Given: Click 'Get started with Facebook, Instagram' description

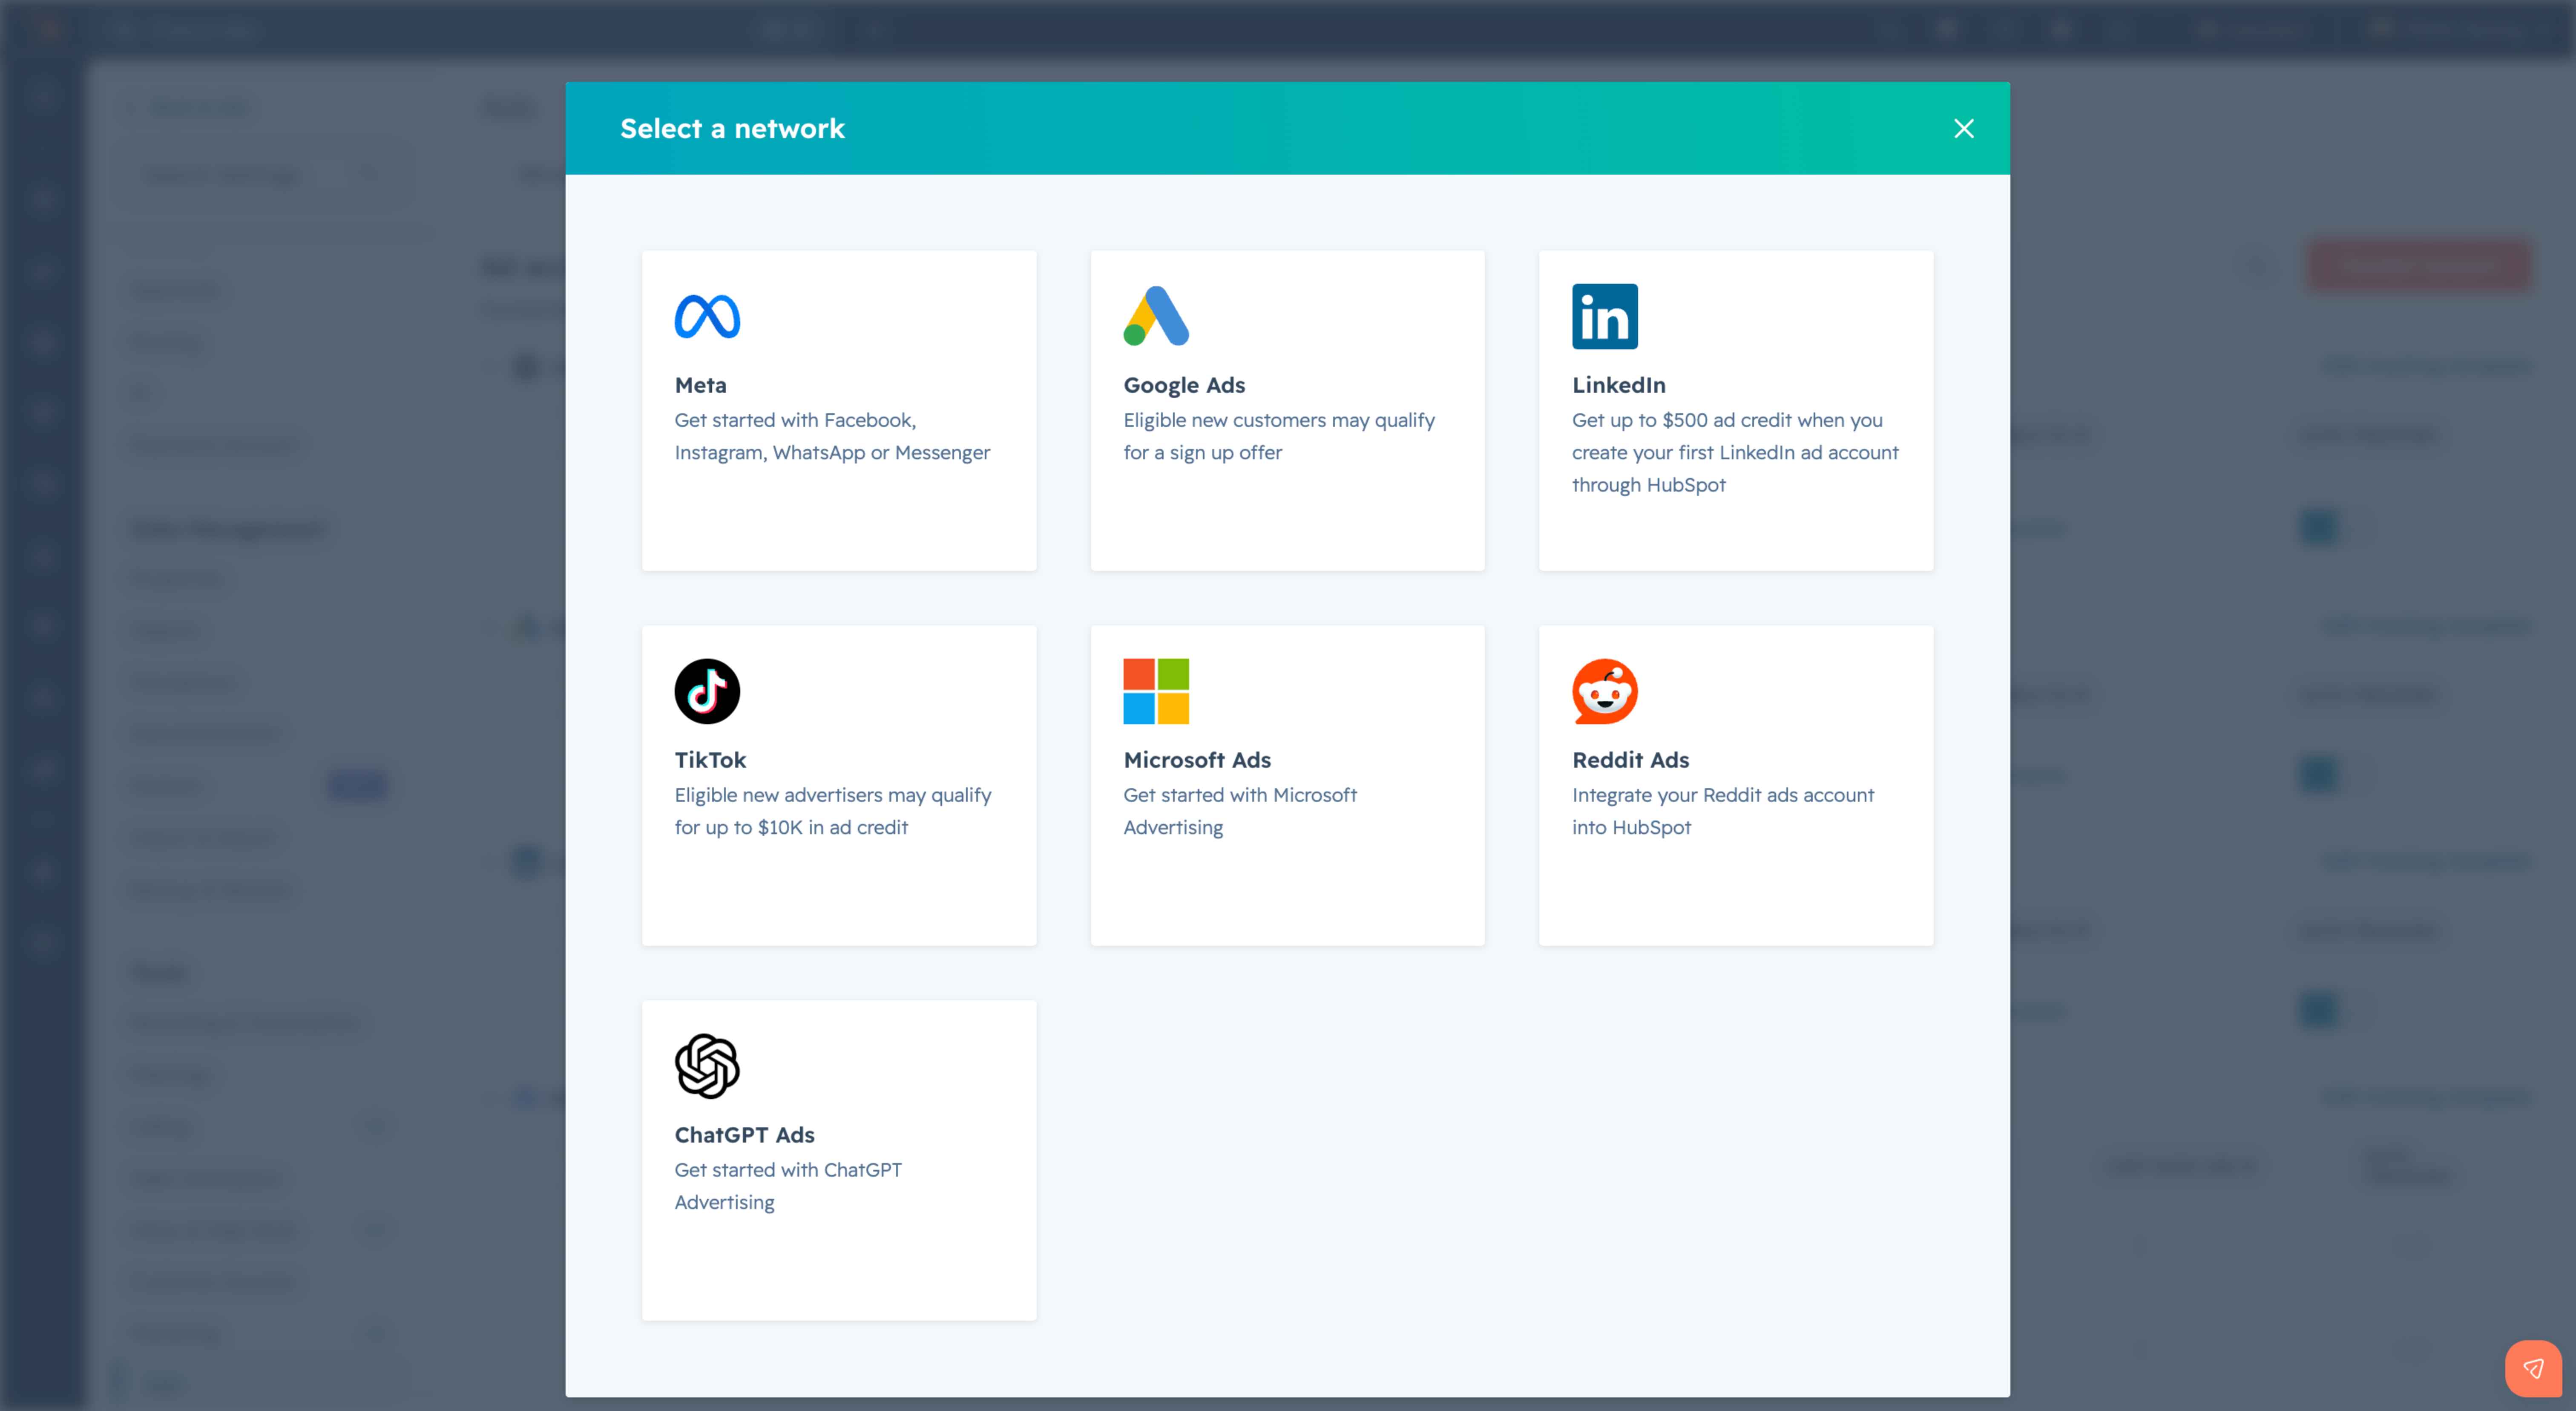Looking at the screenshot, I should point(832,436).
